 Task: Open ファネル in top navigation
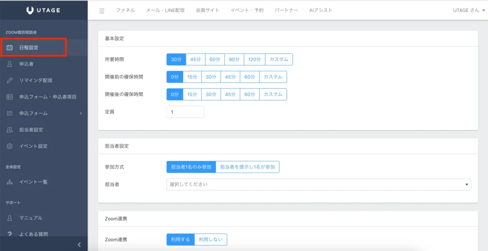click(125, 10)
